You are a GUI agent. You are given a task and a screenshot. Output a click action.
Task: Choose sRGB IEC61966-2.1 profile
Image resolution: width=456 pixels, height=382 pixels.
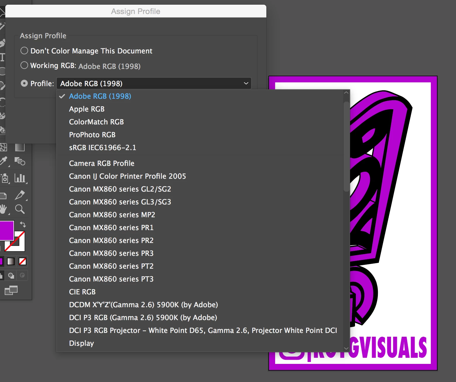(200, 147)
